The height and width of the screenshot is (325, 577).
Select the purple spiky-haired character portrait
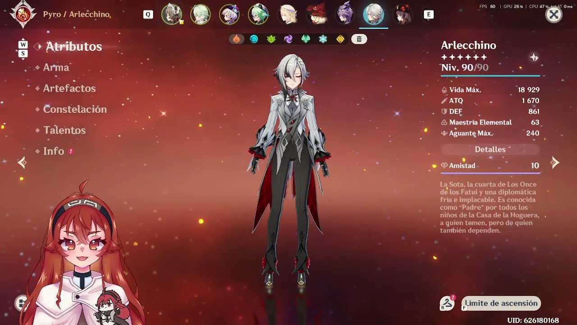(x=345, y=14)
